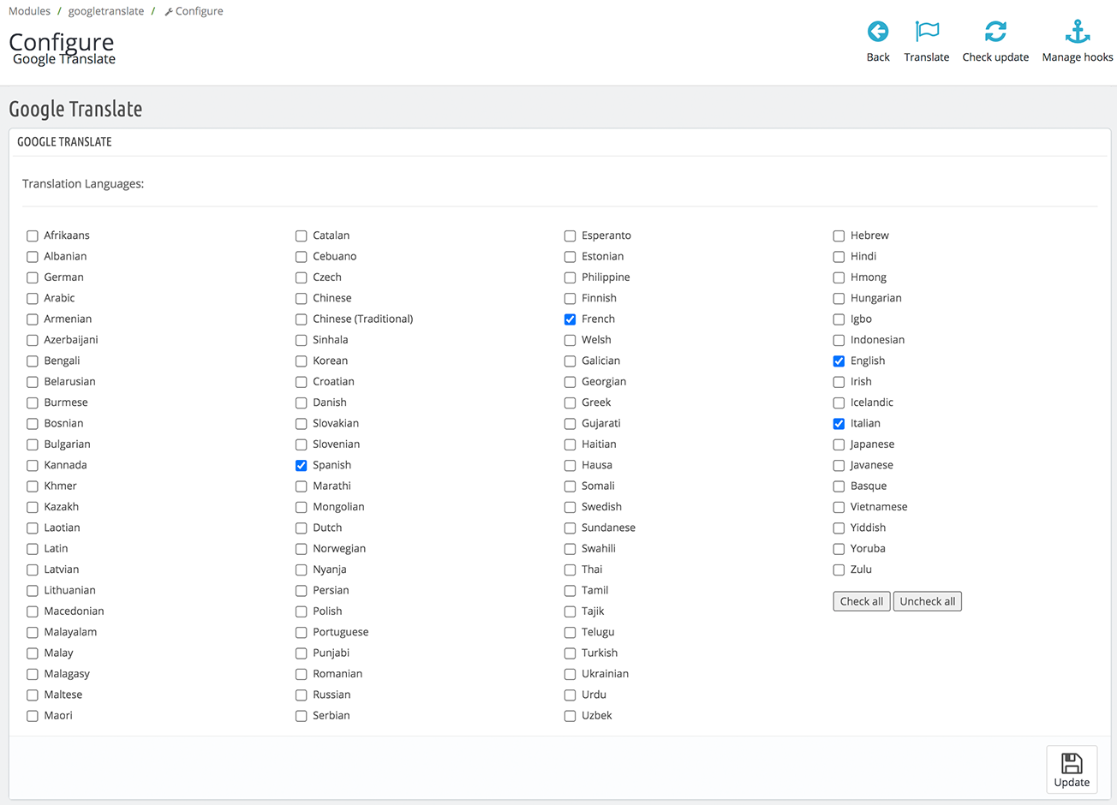The height and width of the screenshot is (805, 1117).
Task: Enable the Danish checkbox
Action: (x=302, y=403)
